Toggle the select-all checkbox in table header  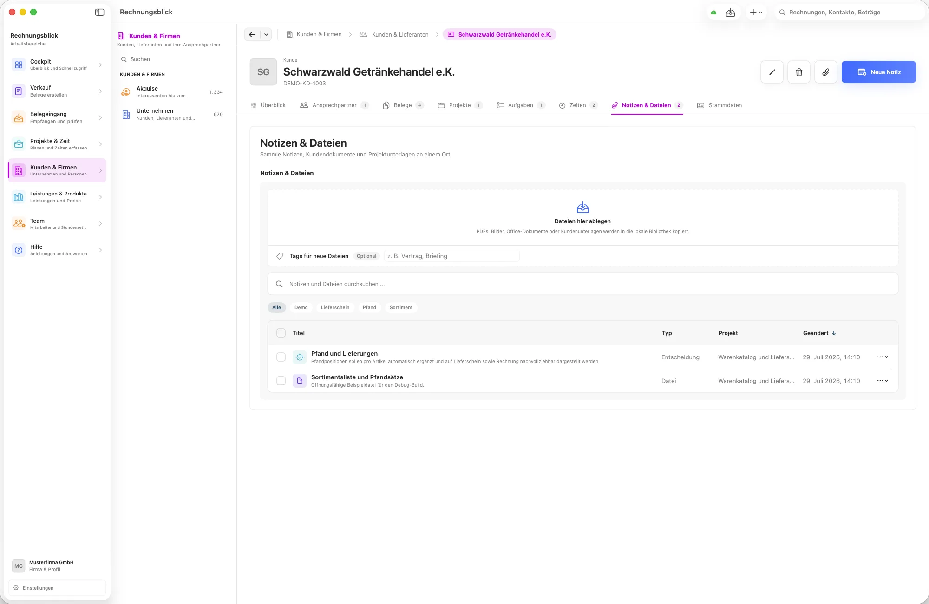(281, 333)
